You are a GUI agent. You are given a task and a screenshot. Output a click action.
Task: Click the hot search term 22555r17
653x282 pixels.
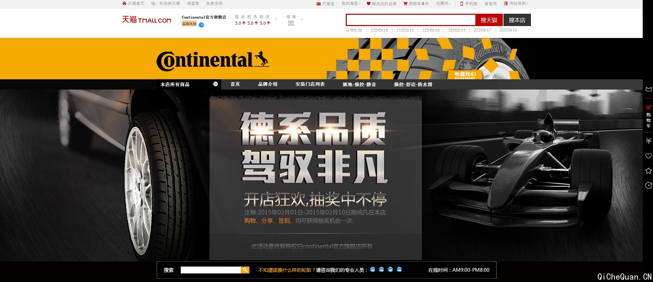(x=483, y=30)
